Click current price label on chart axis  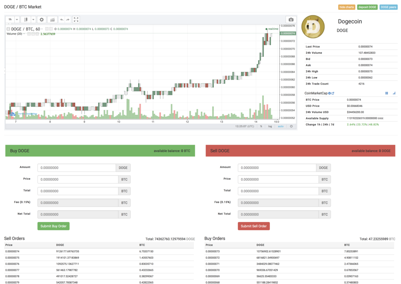pyautogui.click(x=288, y=33)
